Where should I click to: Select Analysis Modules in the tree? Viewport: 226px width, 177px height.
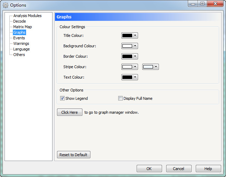point(27,16)
